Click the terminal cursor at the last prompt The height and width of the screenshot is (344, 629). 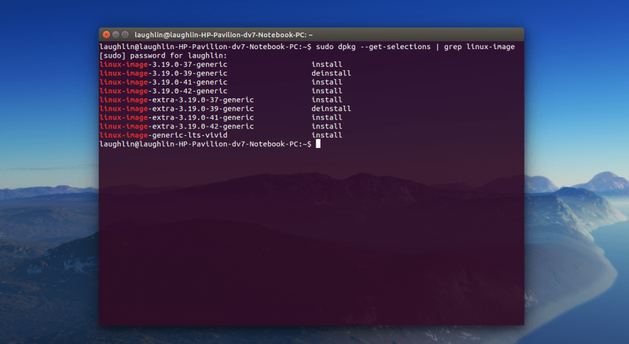[x=318, y=144]
